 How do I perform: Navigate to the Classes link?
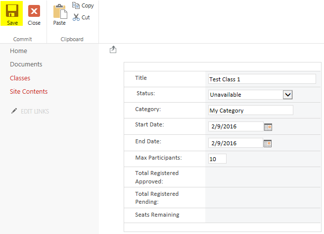(20, 78)
